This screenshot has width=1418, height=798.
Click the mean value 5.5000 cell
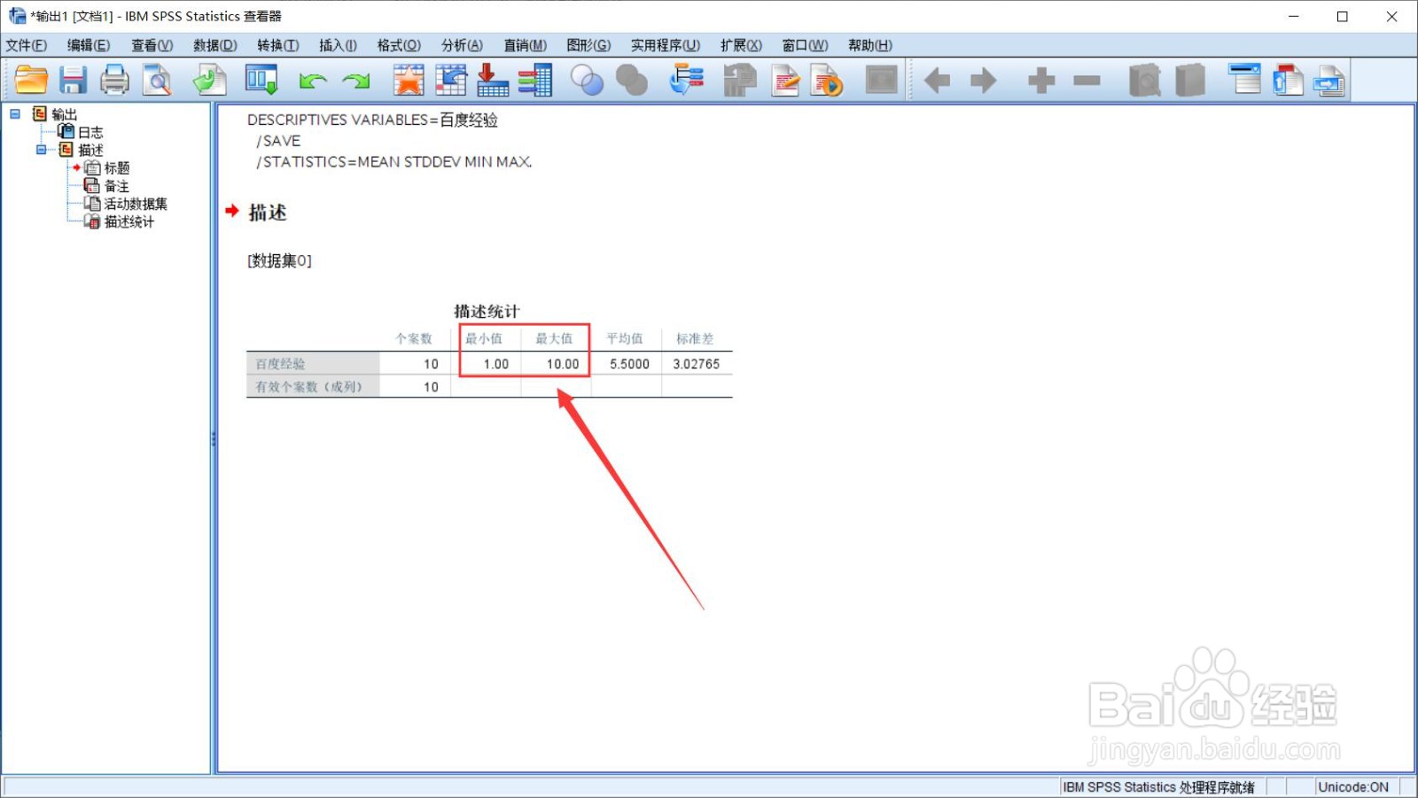[x=629, y=364]
